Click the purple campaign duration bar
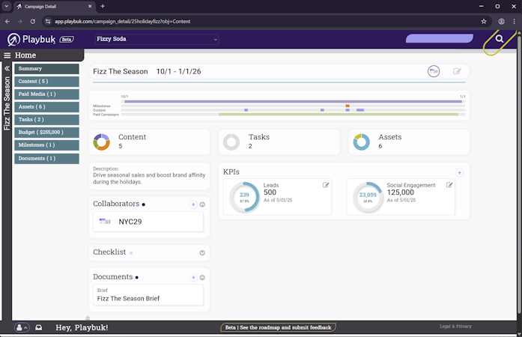The image size is (522, 337). [293, 101]
